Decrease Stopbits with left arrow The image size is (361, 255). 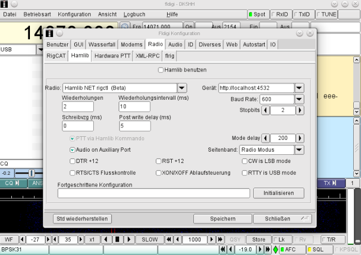(266, 111)
